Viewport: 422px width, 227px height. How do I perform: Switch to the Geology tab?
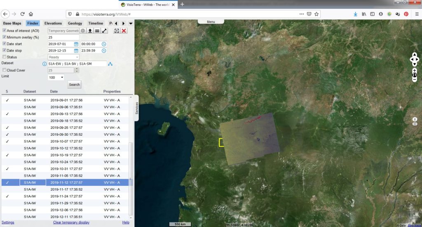click(75, 24)
